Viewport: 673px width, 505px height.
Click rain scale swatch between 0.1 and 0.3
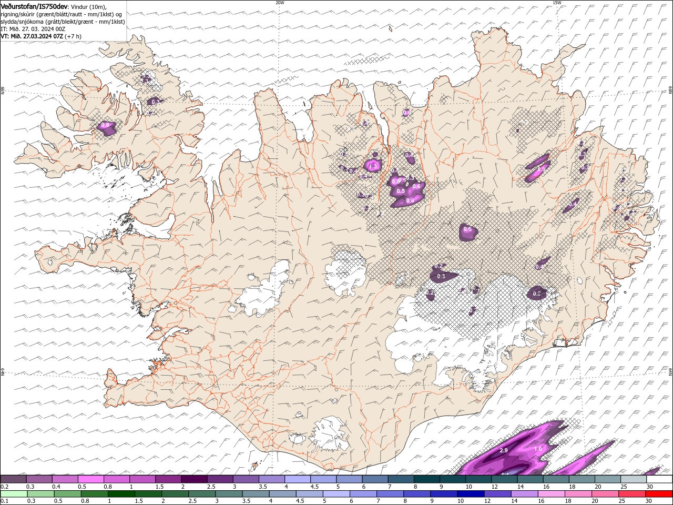(13, 494)
